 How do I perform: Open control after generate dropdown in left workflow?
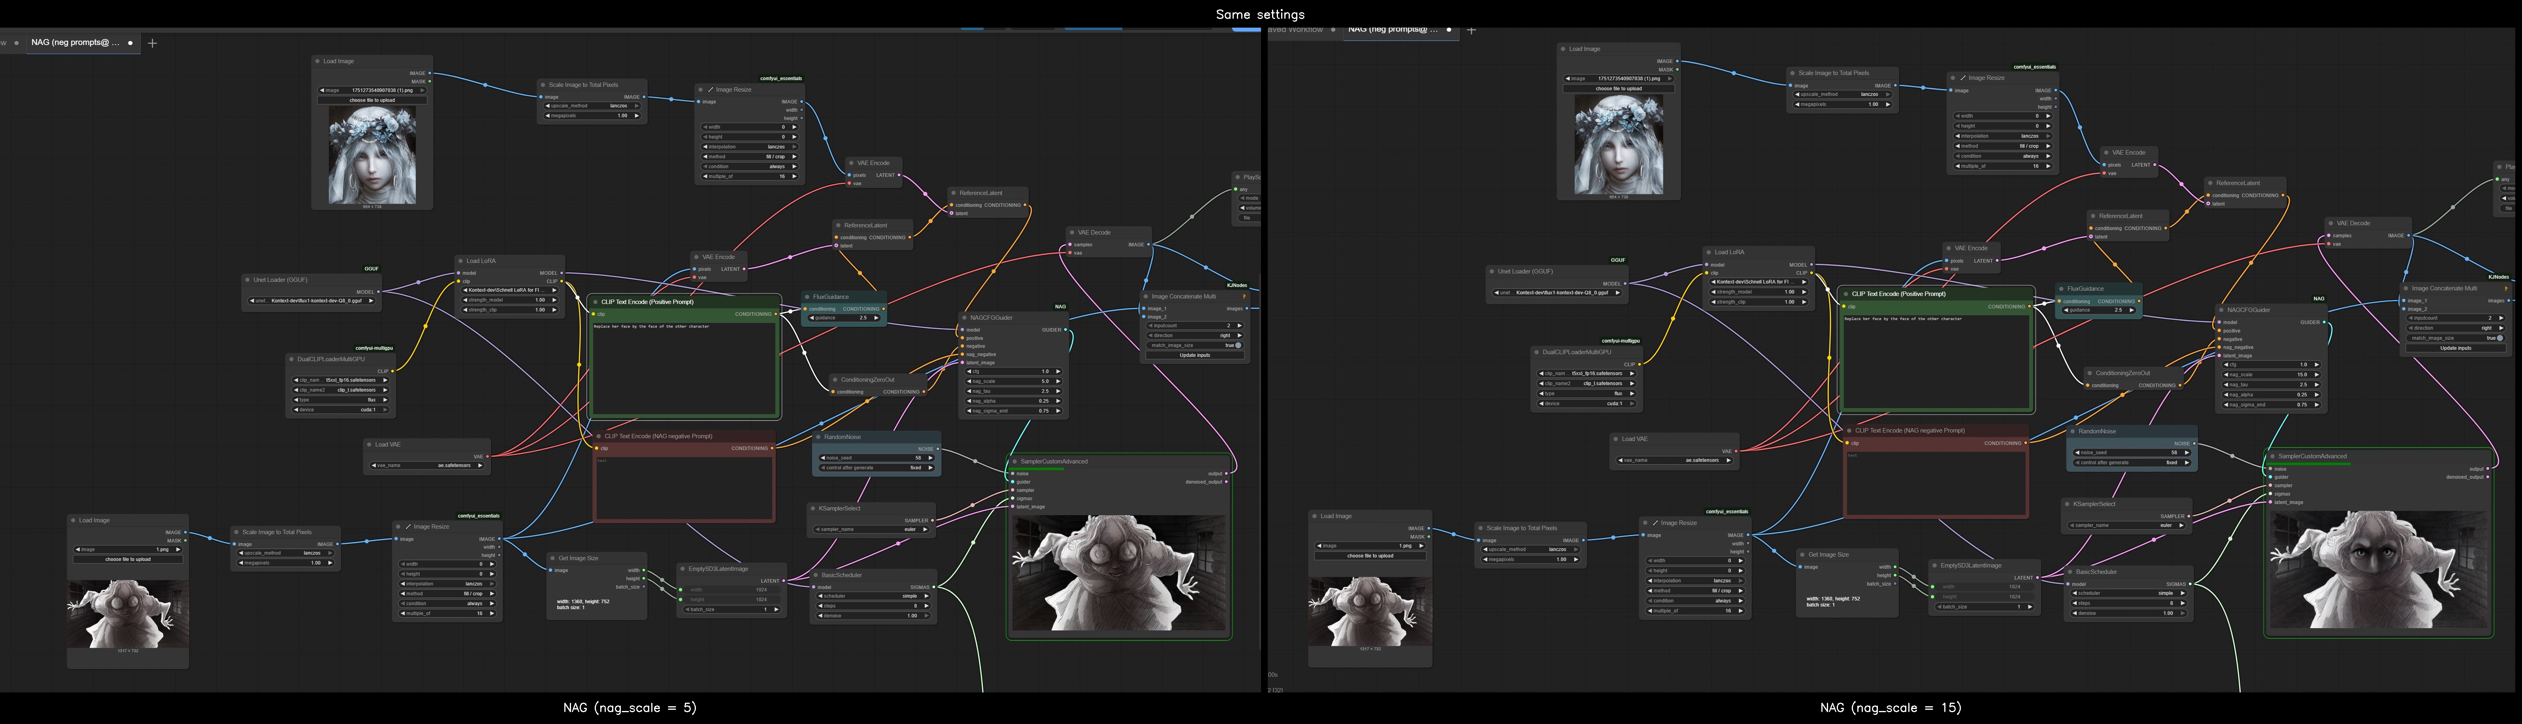click(876, 468)
